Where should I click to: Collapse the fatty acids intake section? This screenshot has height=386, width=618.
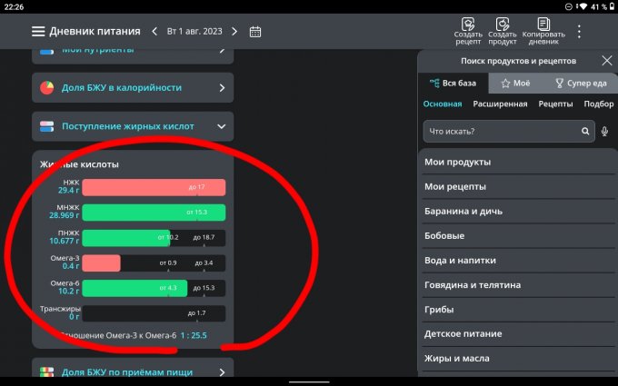pyautogui.click(x=221, y=126)
